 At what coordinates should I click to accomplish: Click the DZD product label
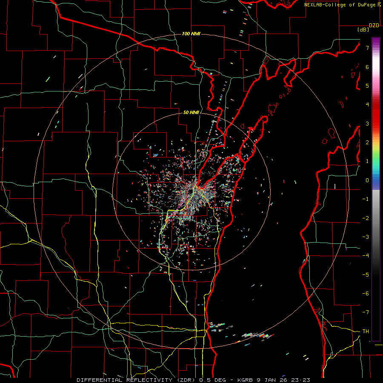(374, 26)
